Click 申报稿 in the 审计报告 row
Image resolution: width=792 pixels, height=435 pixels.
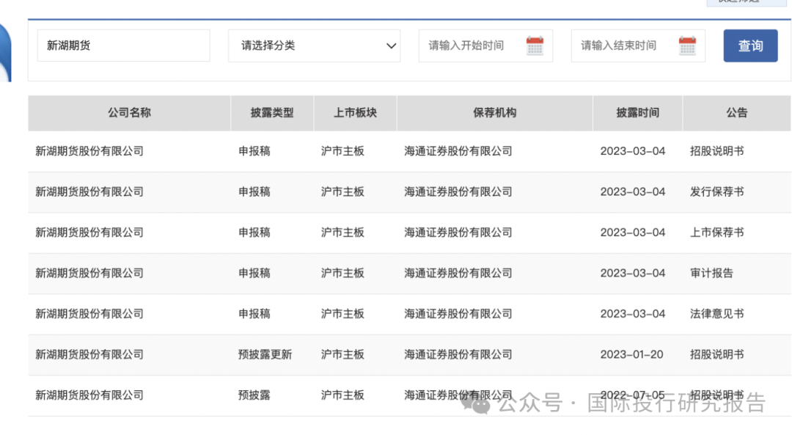click(x=254, y=273)
